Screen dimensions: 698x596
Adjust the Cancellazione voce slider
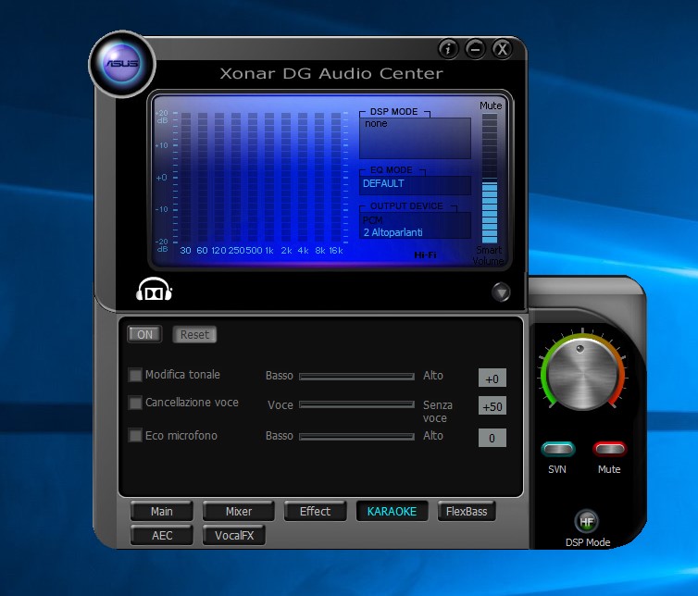(x=356, y=404)
